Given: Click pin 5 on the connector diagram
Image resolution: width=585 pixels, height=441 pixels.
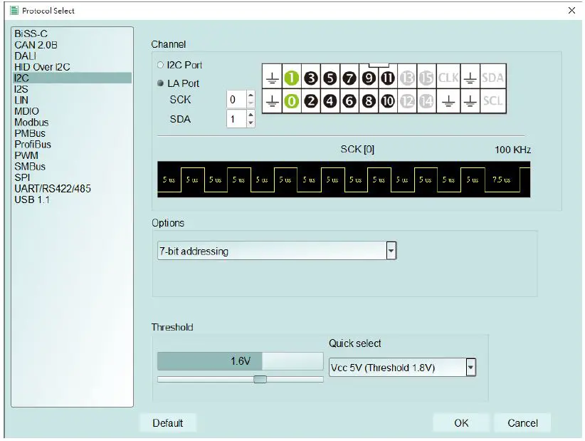Looking at the screenshot, I should pyautogui.click(x=330, y=78).
